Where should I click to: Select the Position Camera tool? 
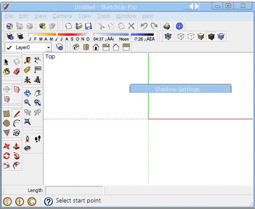pos(27,139)
